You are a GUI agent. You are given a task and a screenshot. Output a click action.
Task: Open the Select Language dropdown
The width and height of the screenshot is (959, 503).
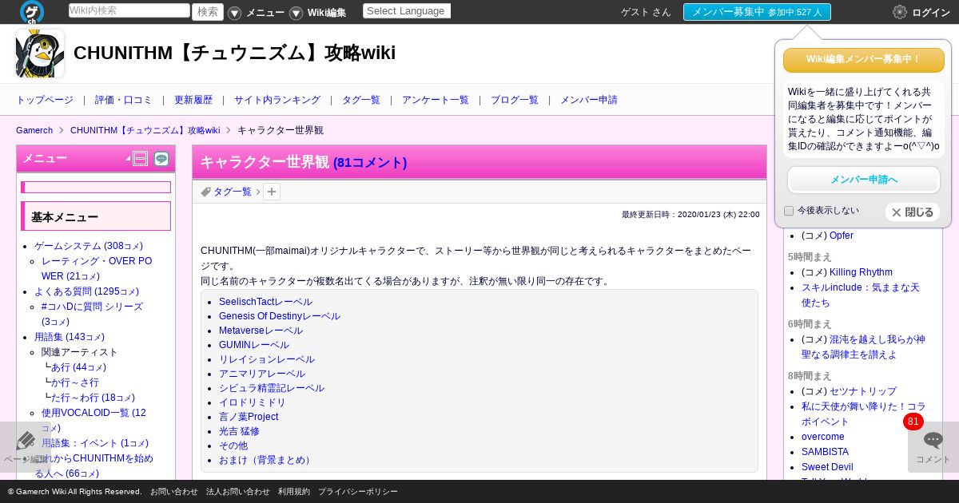click(x=407, y=11)
